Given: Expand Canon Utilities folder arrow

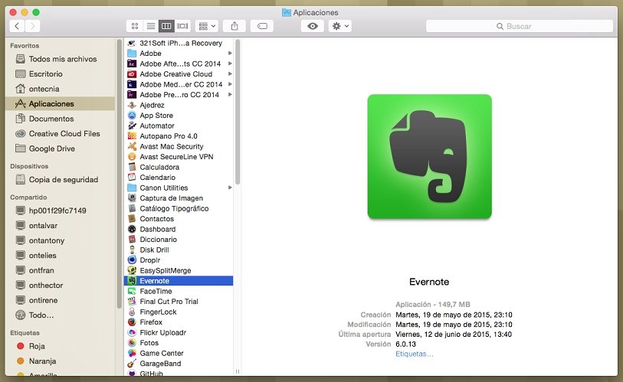Looking at the screenshot, I should pyautogui.click(x=230, y=188).
